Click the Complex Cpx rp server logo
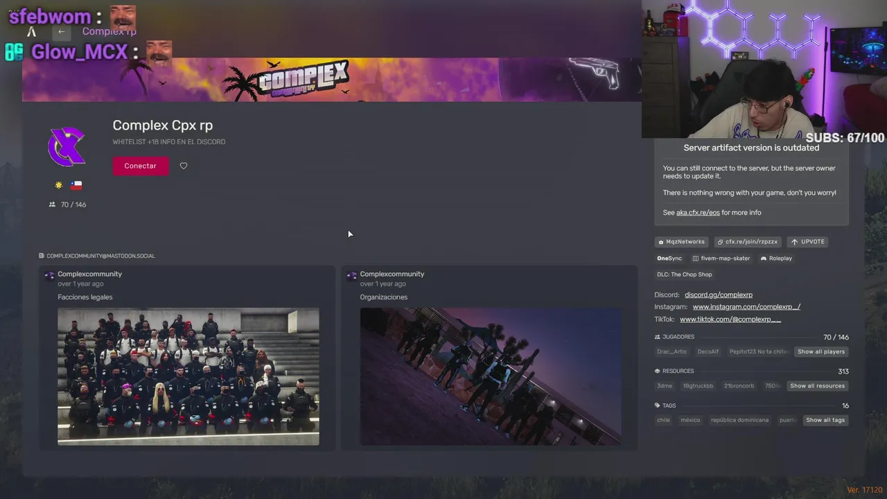 point(67,146)
